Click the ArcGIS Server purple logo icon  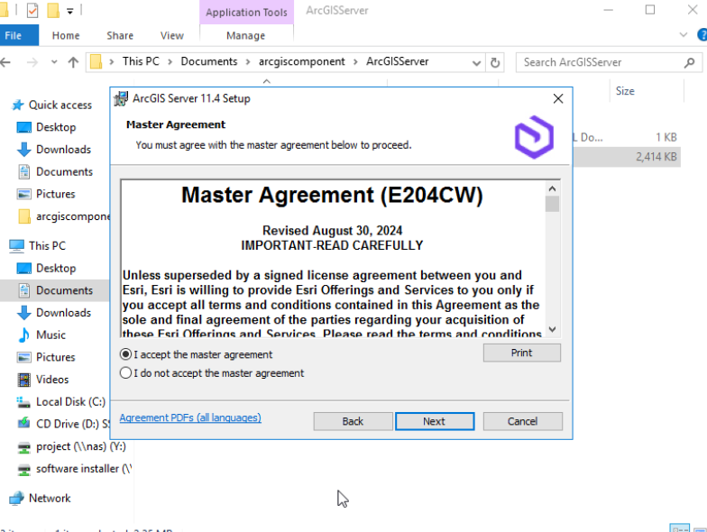click(534, 137)
